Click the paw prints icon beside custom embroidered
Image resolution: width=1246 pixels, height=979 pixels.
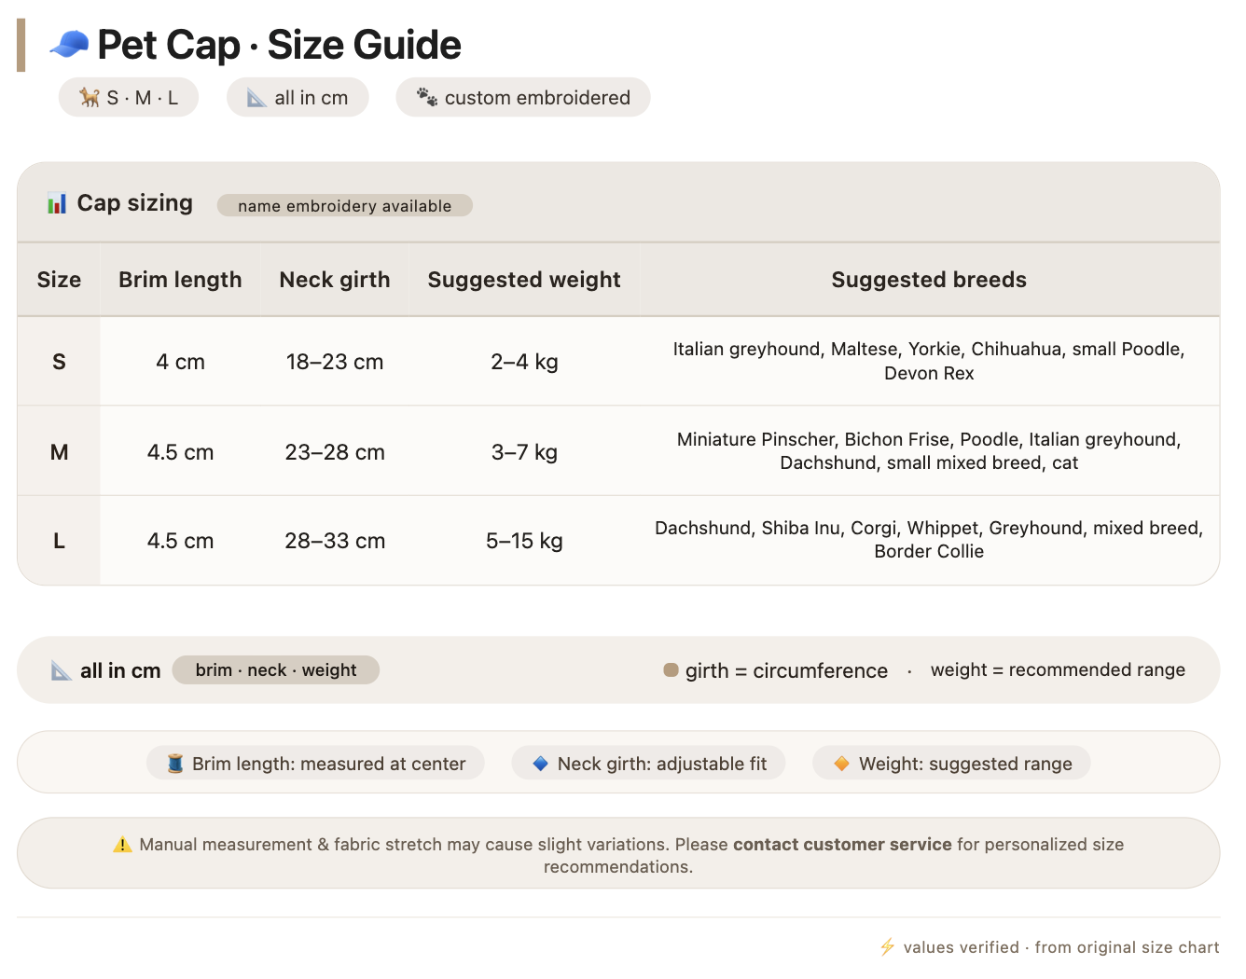427,97
